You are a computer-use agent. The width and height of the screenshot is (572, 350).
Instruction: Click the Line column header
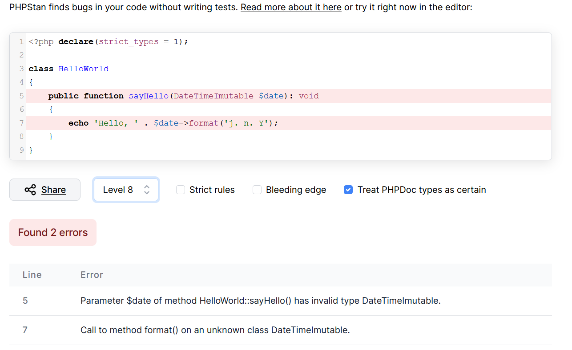coord(32,275)
